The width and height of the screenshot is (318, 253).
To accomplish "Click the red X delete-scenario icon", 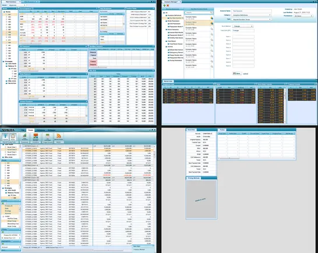I will click(x=168, y=5).
